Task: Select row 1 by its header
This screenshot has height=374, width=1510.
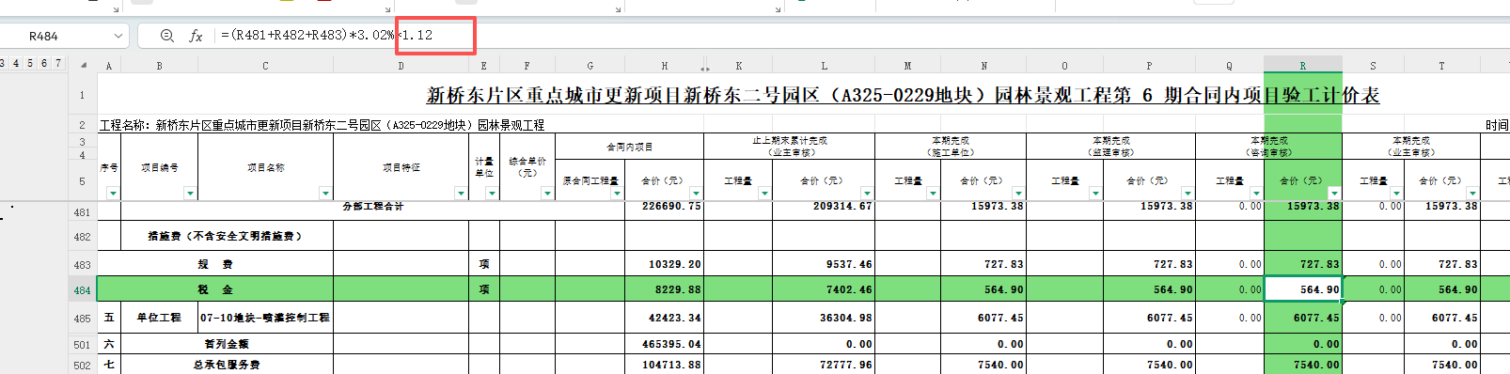Action: pyautogui.click(x=83, y=95)
